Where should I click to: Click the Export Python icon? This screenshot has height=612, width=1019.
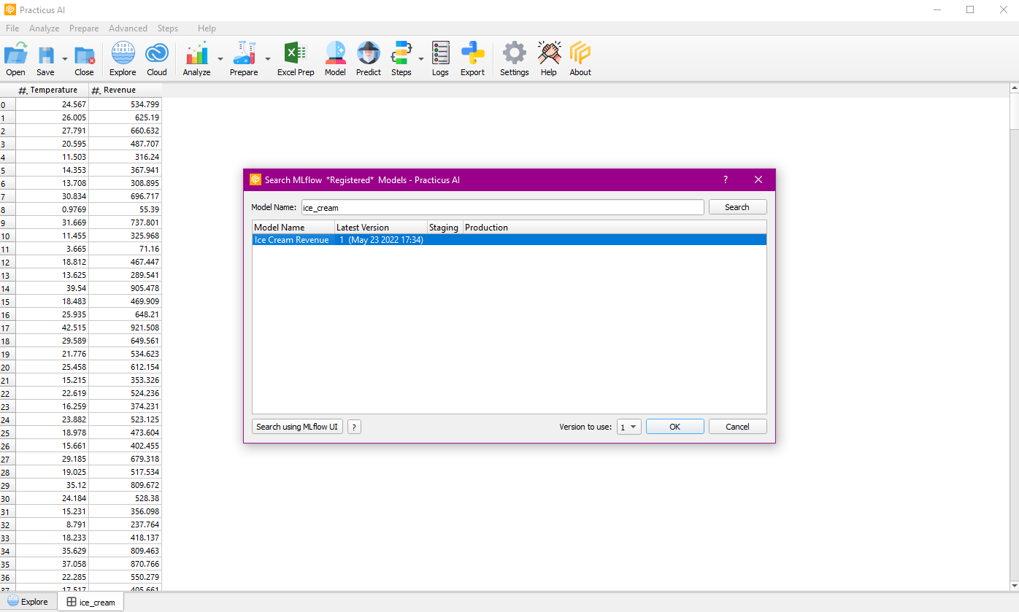tap(472, 58)
